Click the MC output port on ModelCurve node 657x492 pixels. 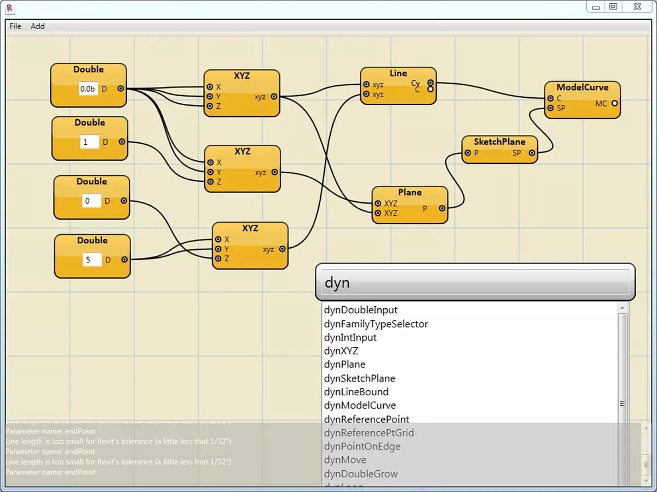614,103
